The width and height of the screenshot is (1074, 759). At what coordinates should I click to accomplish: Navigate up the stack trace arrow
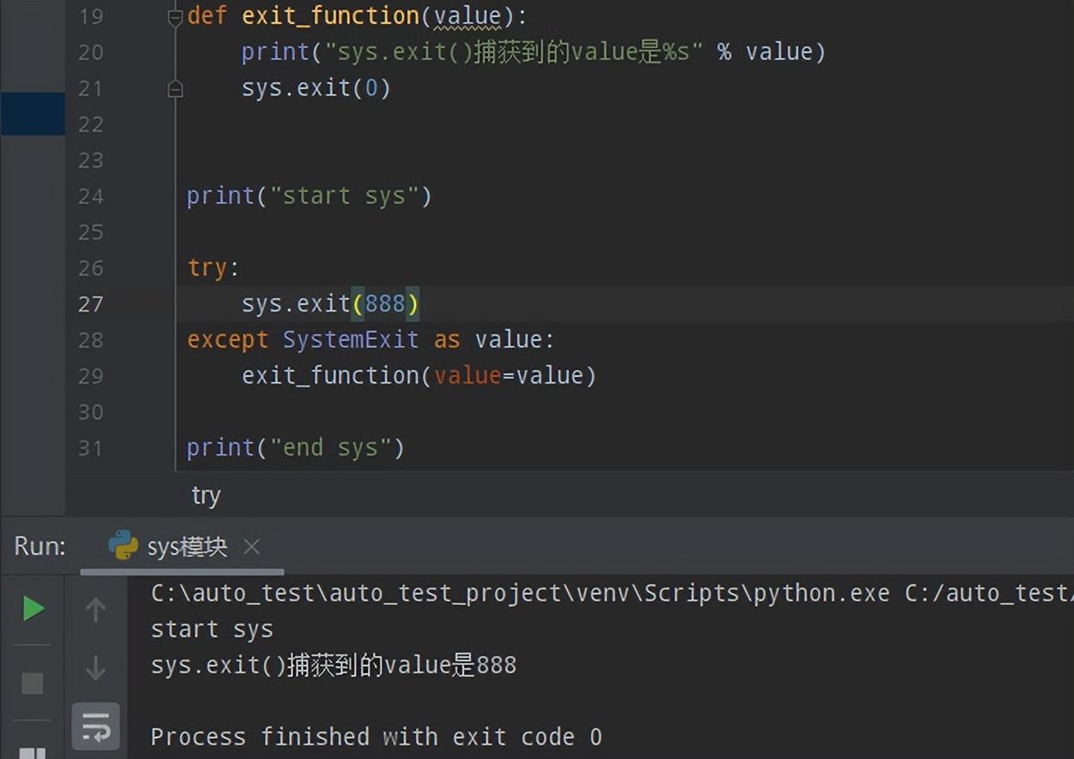coord(95,608)
